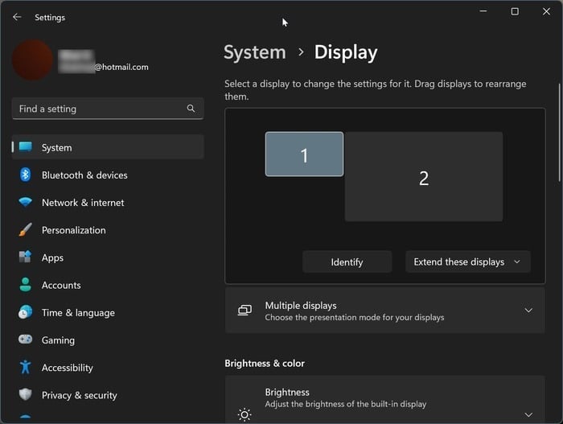563x424 pixels.
Task: Open Accounts settings
Action: click(x=108, y=285)
